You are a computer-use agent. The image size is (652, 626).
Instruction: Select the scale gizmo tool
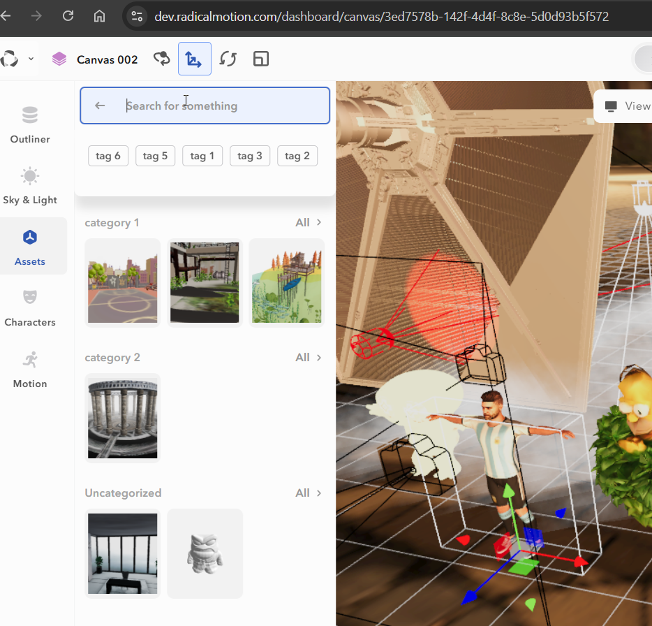[261, 59]
